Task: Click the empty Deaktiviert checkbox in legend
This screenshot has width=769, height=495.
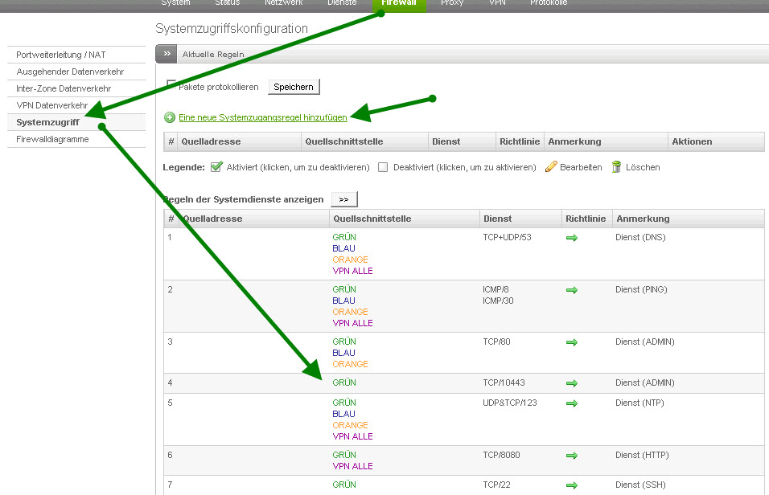Action: tap(383, 167)
